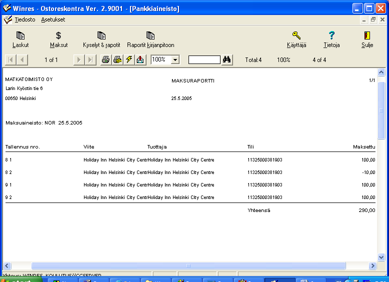The image size is (389, 282).
Task: Click the horizontal scrollbar right arrow
Action: (372, 266)
